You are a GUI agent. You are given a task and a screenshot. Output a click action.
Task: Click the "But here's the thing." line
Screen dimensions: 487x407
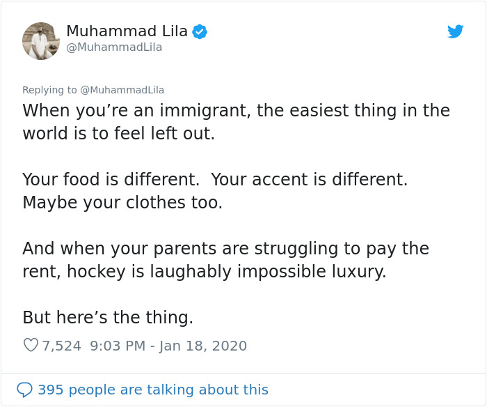(108, 317)
